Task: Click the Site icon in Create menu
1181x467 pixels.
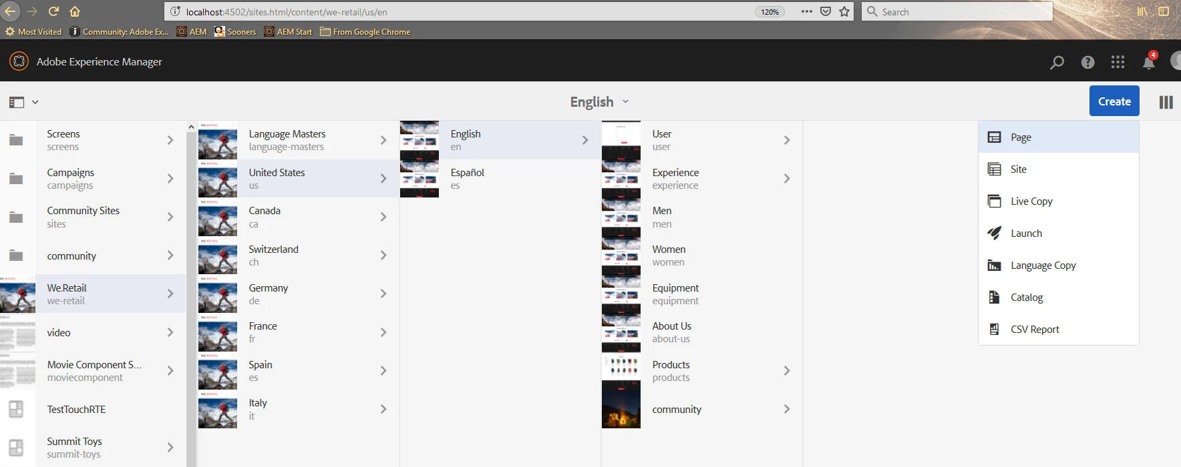Action: (x=994, y=169)
